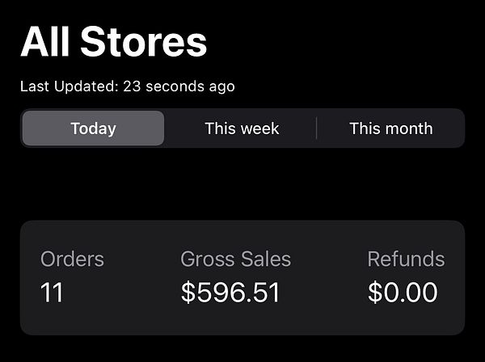
Task: Click the Last Updated label text
Action: click(69, 86)
